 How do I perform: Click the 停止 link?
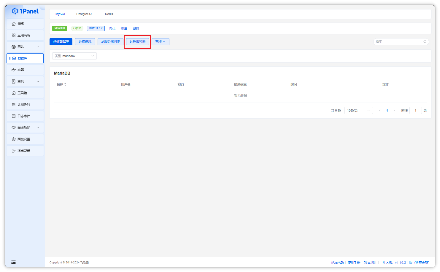point(112,28)
